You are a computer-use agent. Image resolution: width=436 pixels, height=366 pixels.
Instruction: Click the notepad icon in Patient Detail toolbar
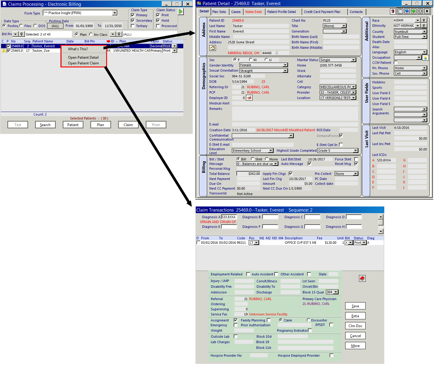401,11
